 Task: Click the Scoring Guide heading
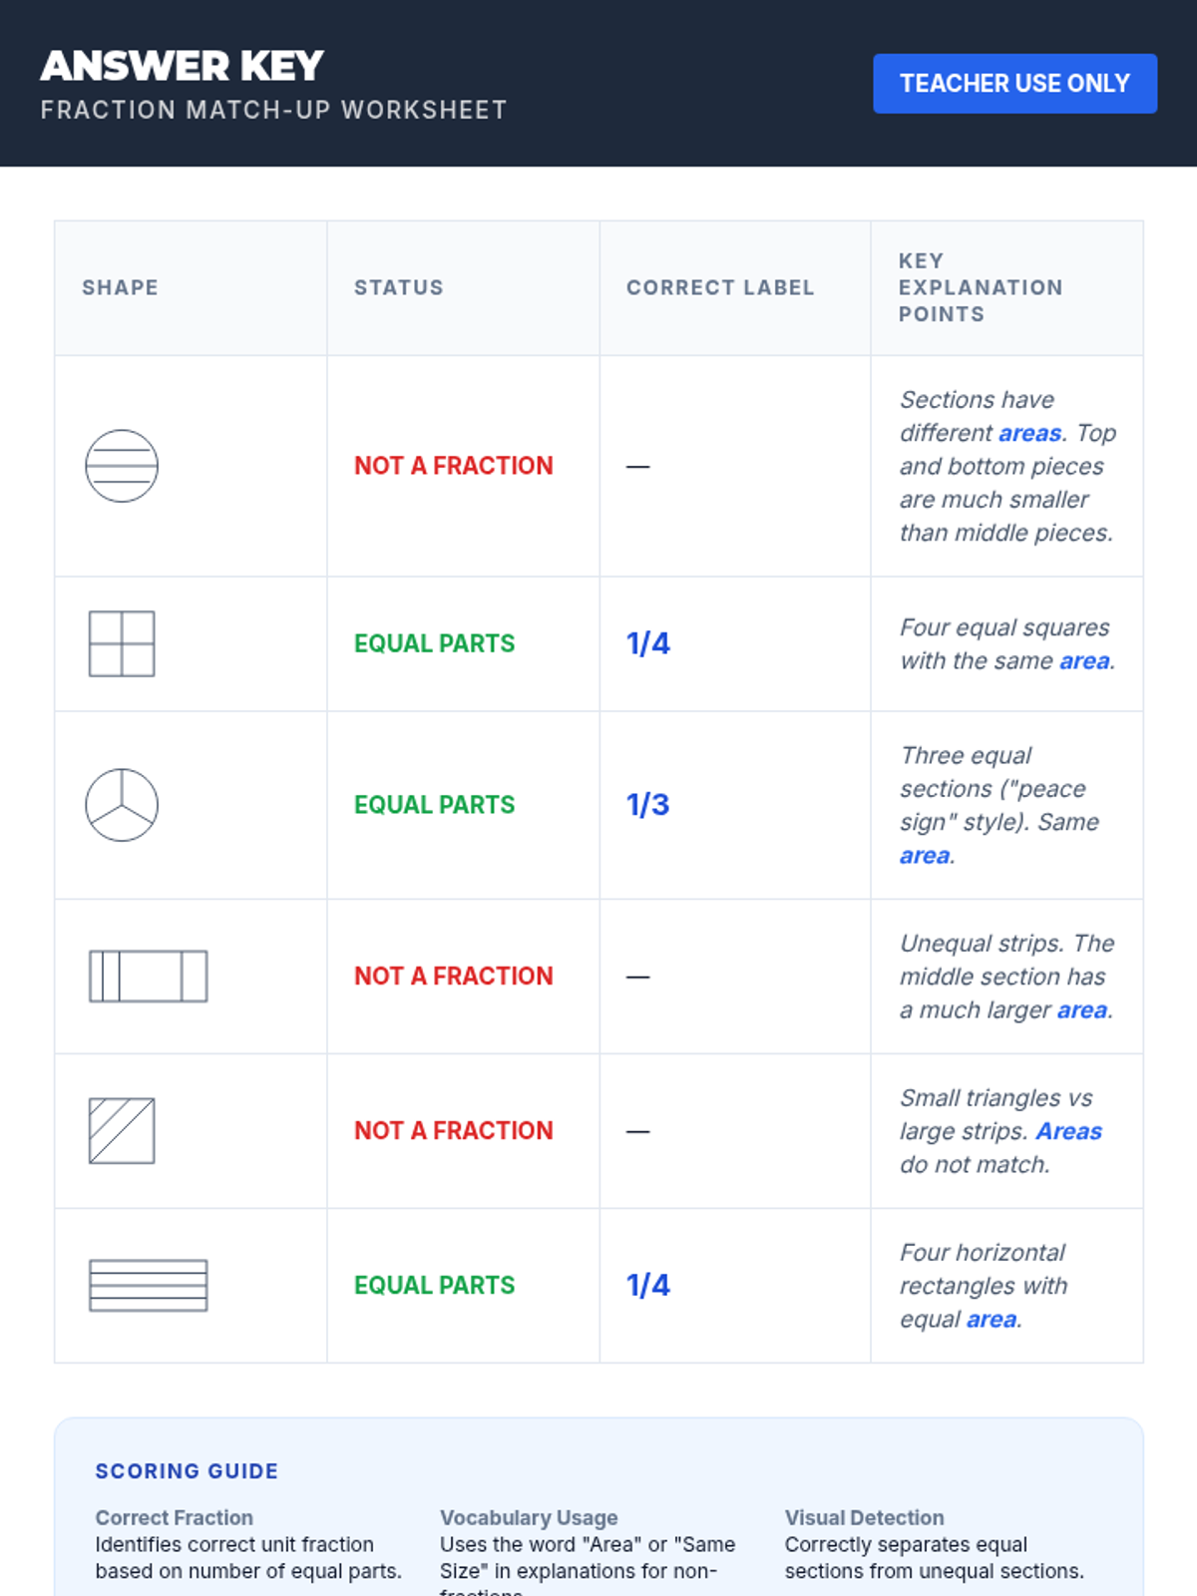[187, 1471]
